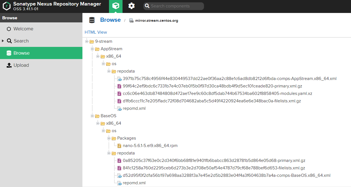This screenshot has width=351, height=187.
Task: Select Browse in the sidebar menu
Action: point(41,53)
